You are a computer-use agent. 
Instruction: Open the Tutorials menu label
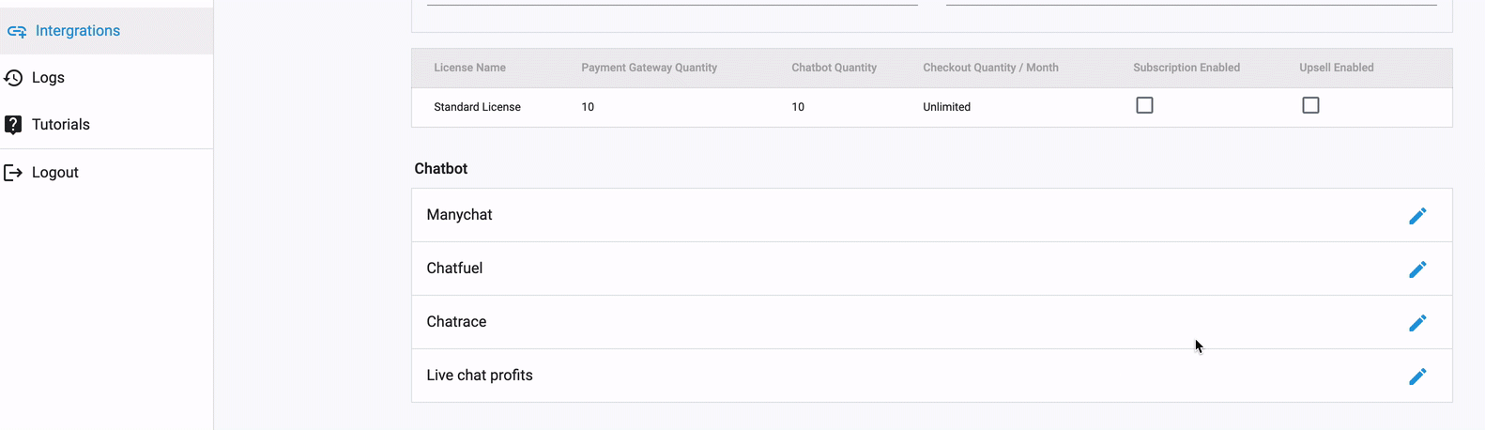point(61,125)
